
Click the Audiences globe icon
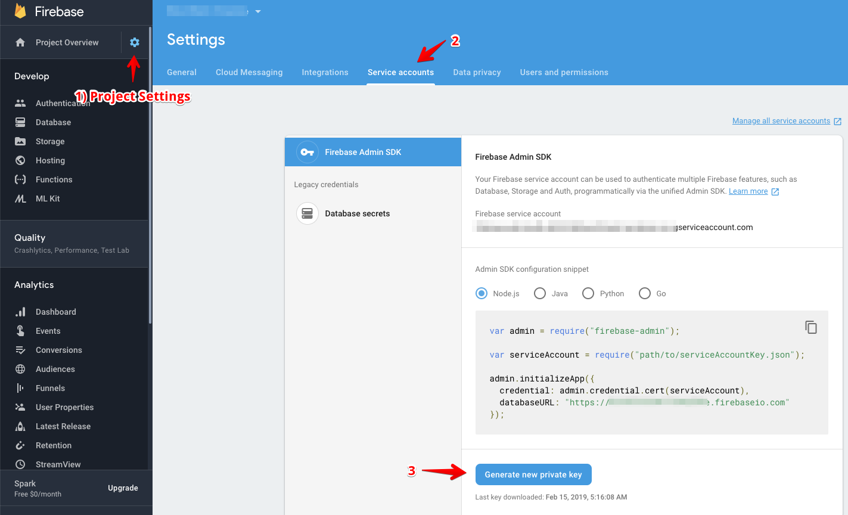(20, 369)
